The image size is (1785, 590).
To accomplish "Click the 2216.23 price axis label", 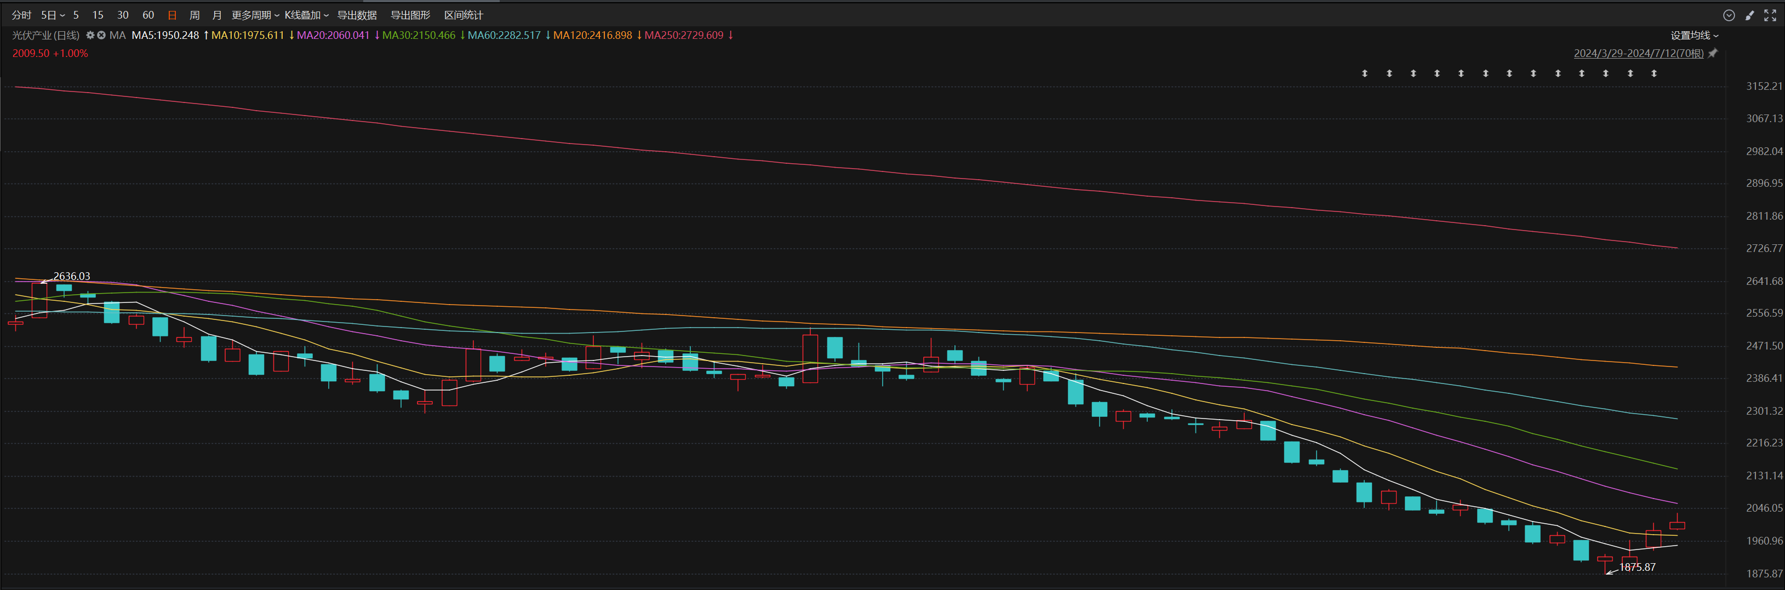I will coord(1764,443).
